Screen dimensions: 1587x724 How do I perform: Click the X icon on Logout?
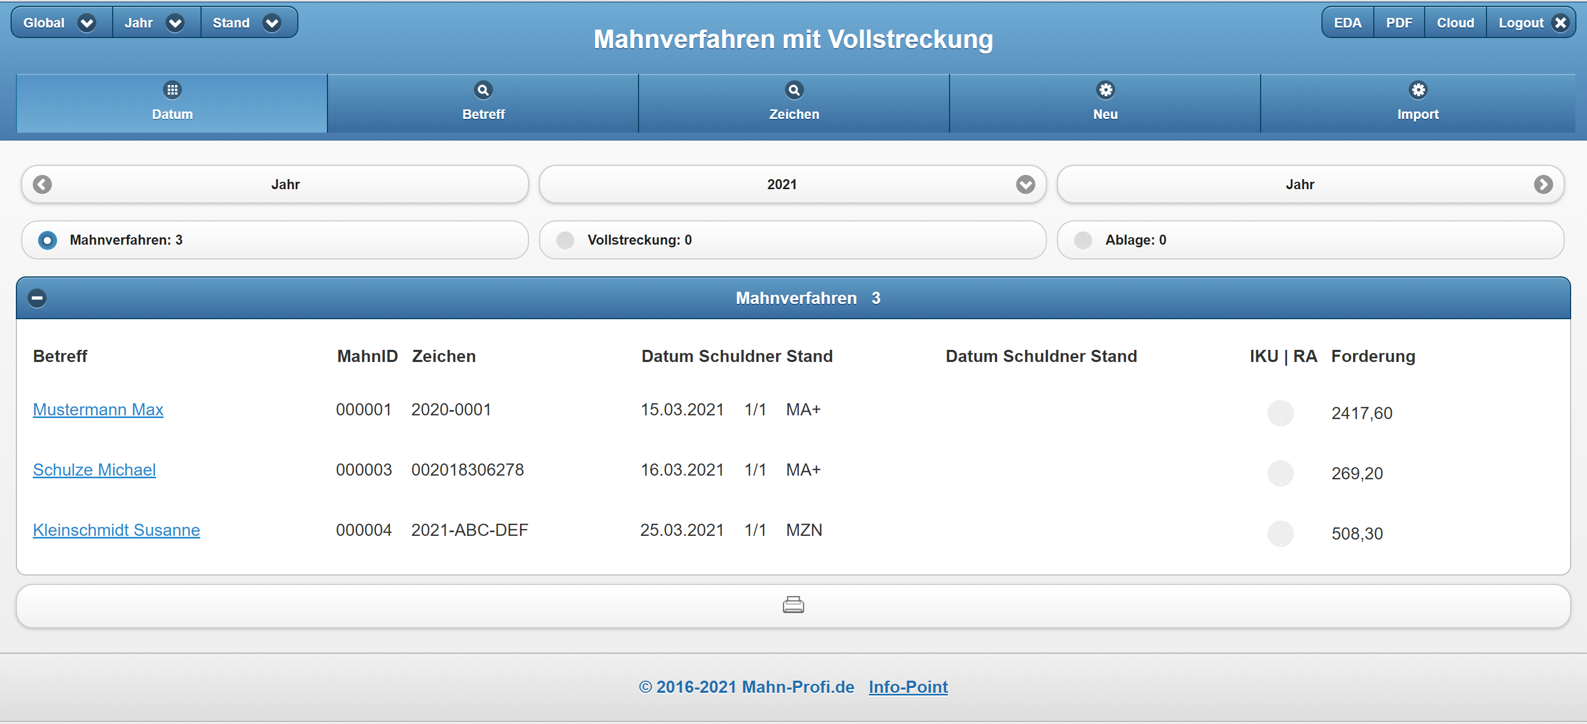click(1559, 23)
